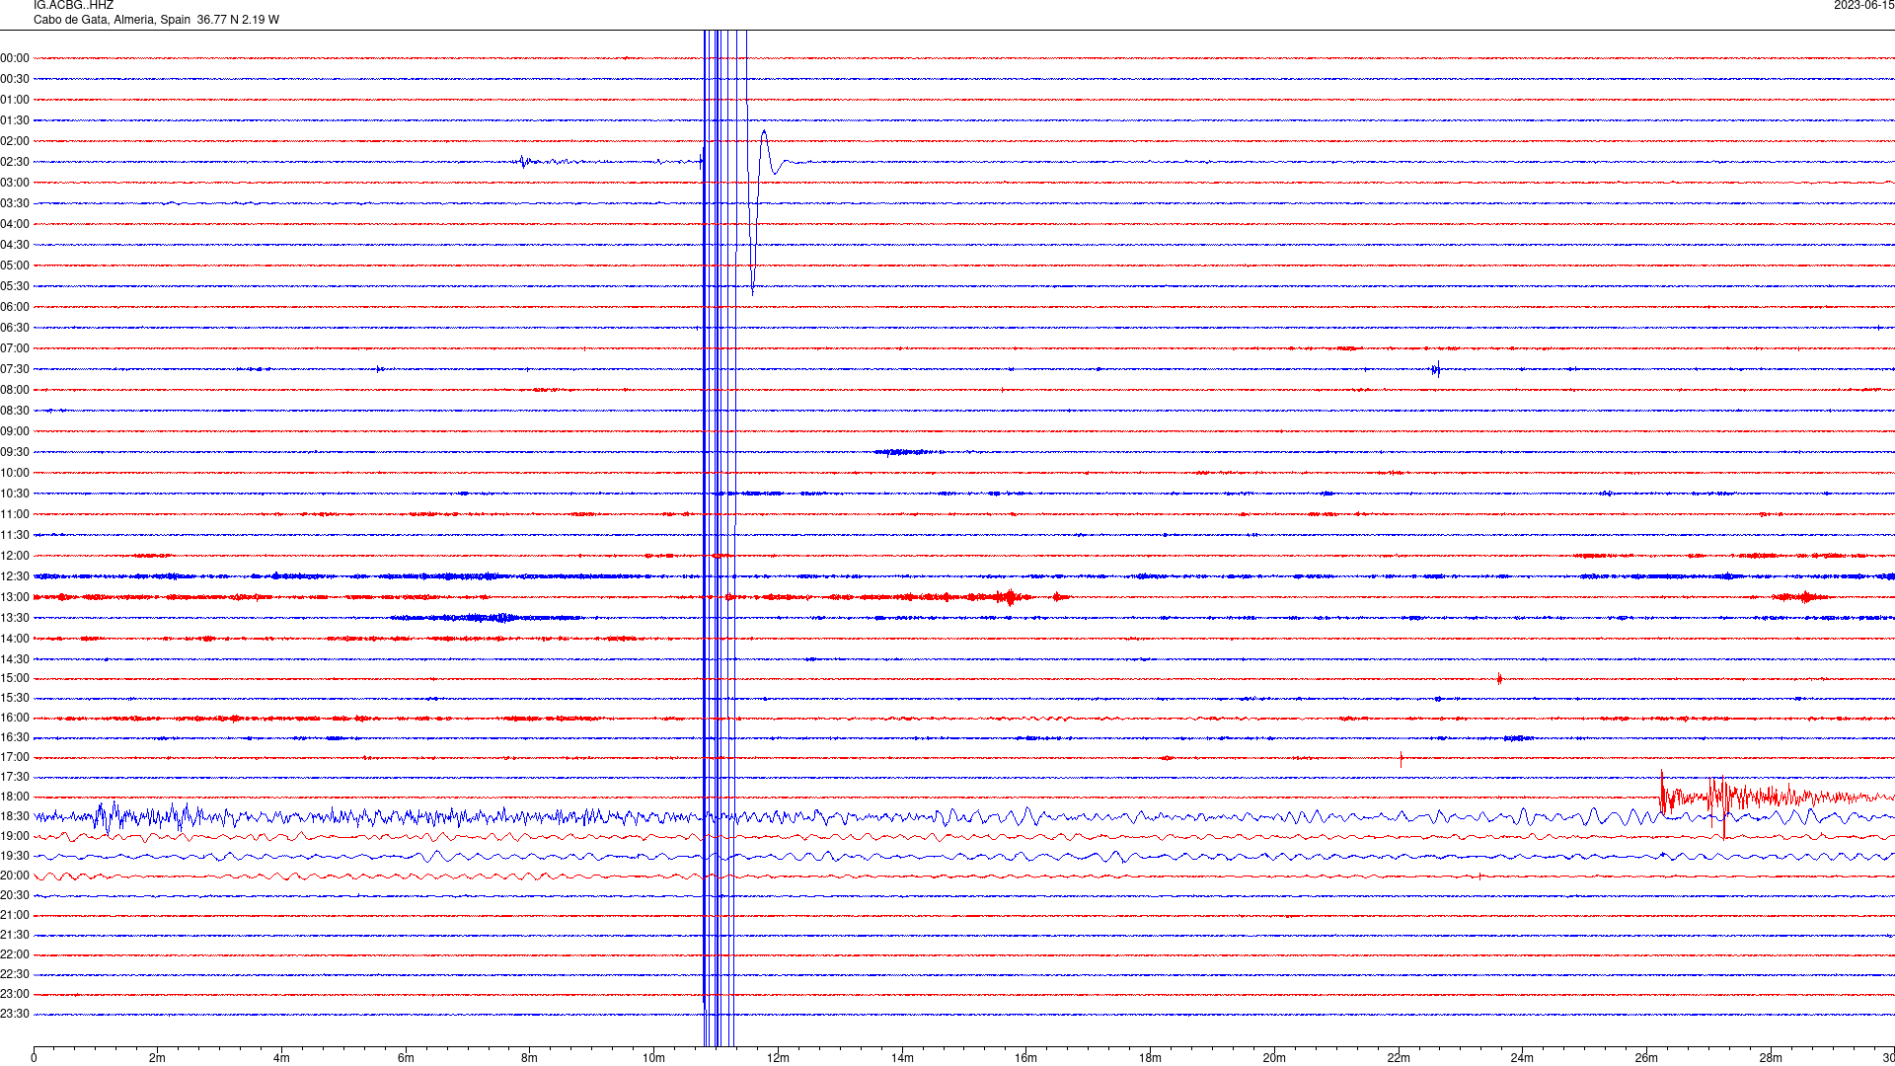
Task: Click the 20m tick on time axis
Action: click(x=1274, y=1058)
